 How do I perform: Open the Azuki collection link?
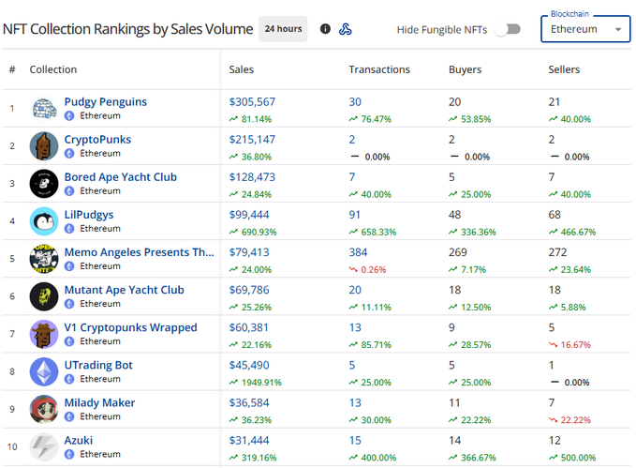tap(79, 441)
